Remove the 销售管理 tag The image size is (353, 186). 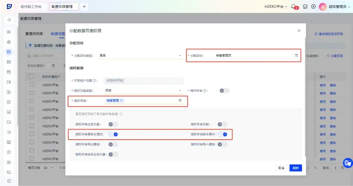(x=121, y=101)
